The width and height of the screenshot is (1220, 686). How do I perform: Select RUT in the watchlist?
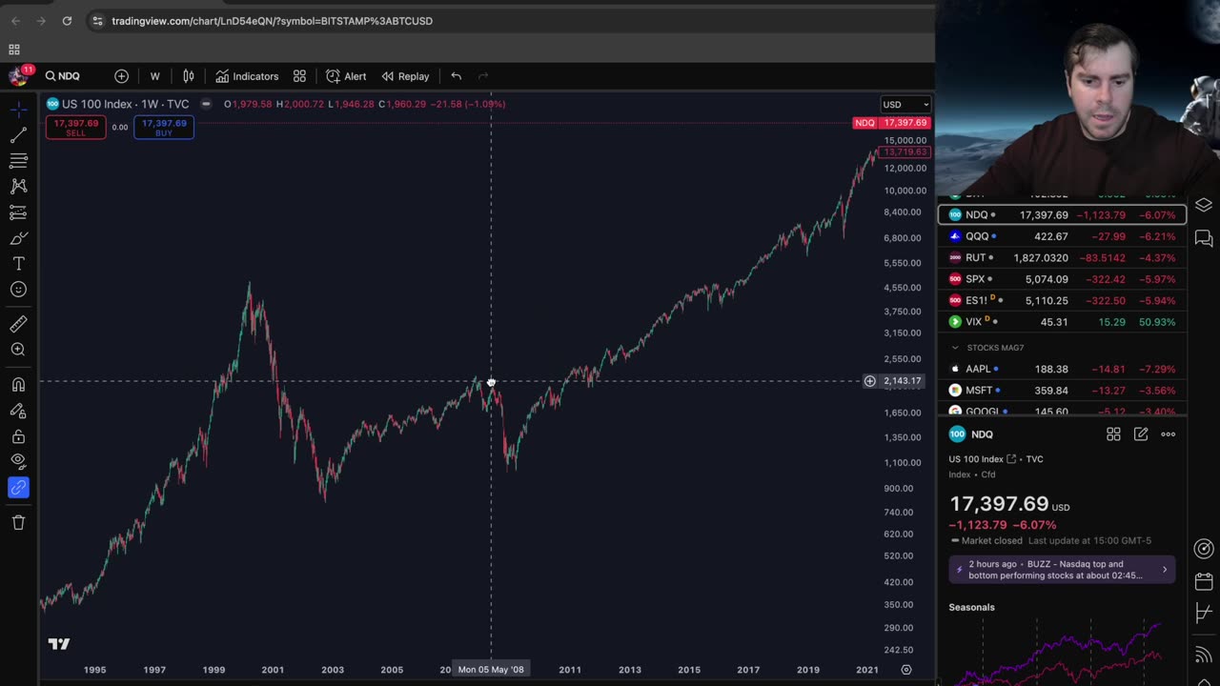click(x=1062, y=257)
